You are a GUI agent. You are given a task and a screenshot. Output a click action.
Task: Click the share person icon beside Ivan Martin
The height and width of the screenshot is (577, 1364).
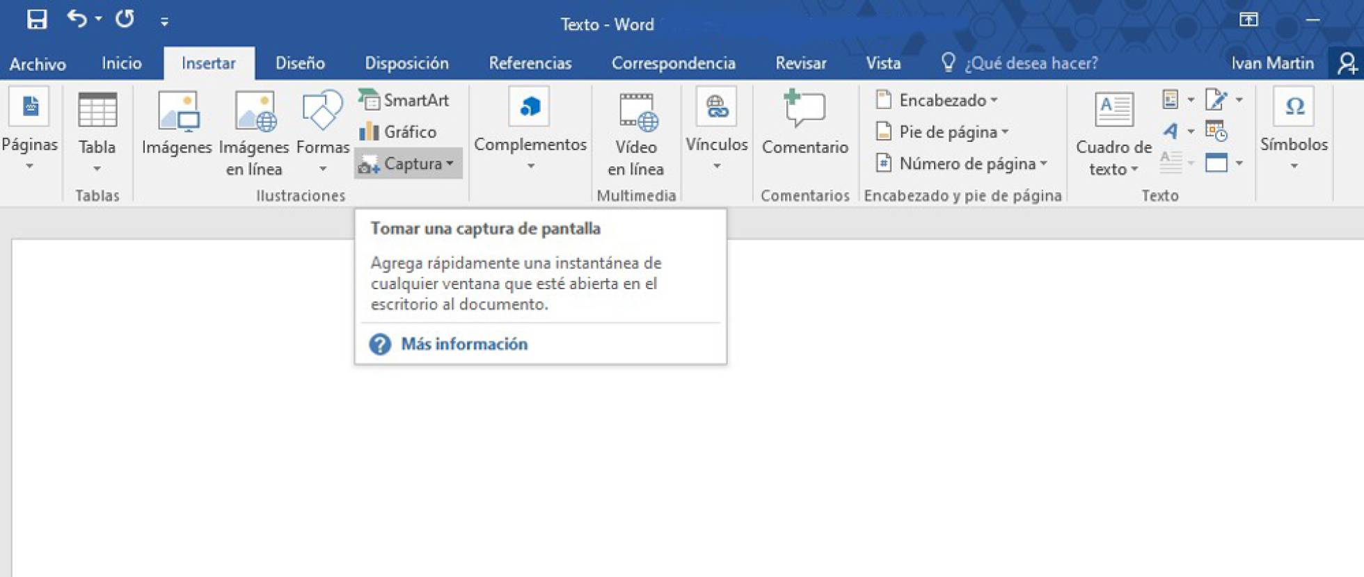(1347, 63)
